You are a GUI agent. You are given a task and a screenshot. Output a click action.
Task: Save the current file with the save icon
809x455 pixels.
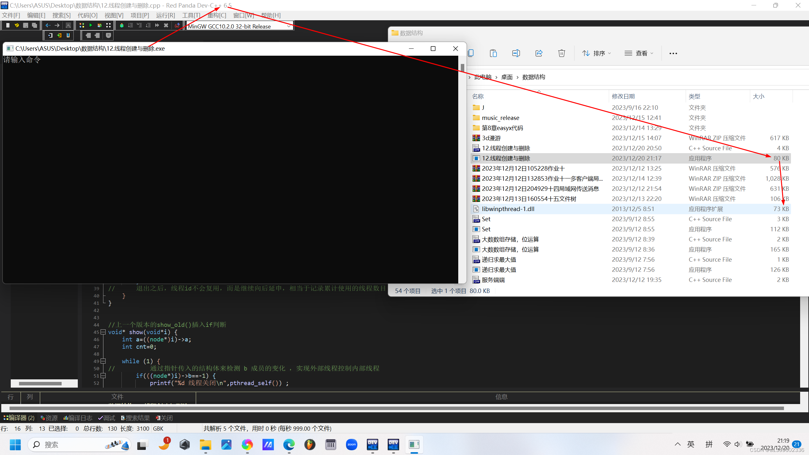click(x=26, y=25)
